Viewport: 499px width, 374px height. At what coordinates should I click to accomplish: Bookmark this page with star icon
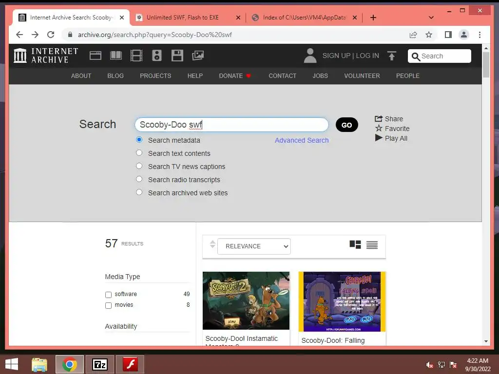click(429, 35)
